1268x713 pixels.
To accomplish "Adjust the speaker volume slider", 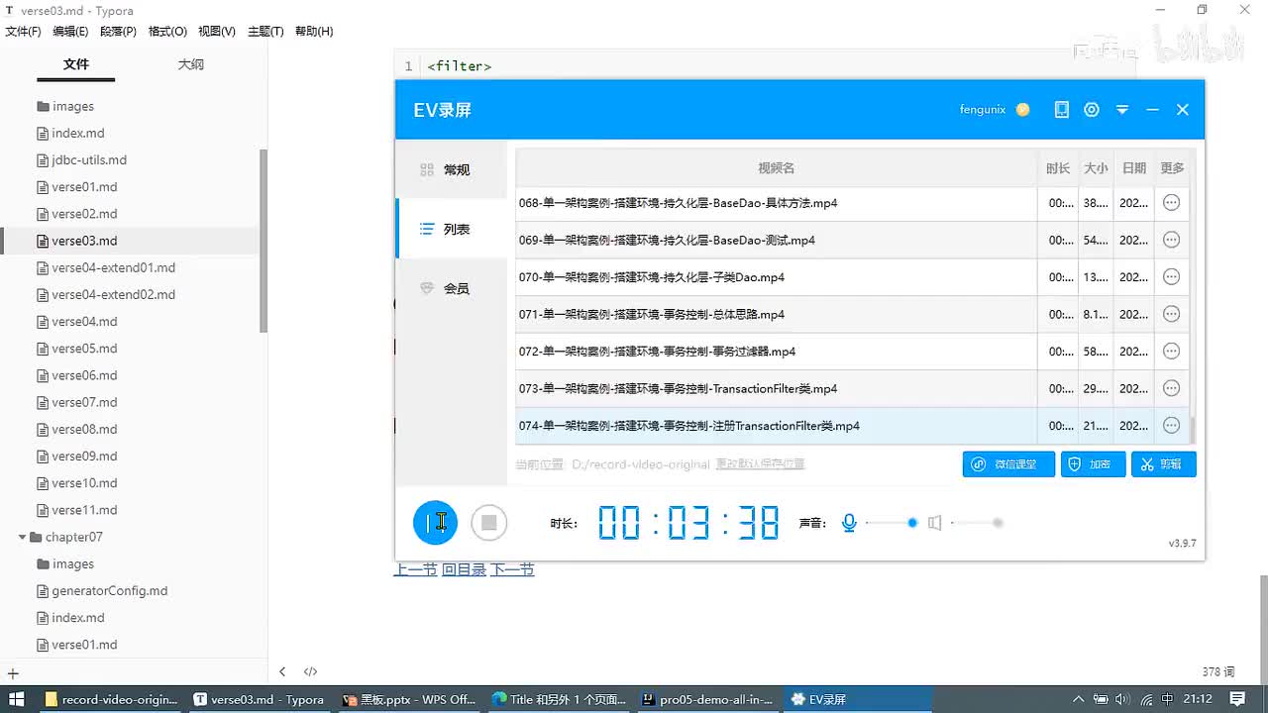I will coord(977,523).
